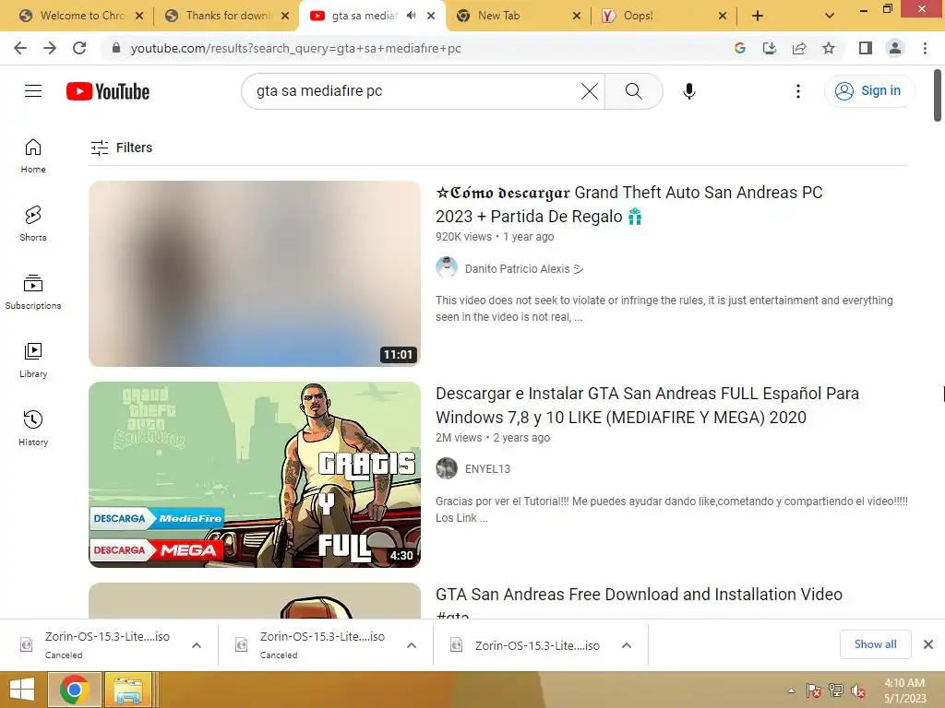Close the gta sa mediafire tab
Screen dimensions: 945x708
(x=431, y=16)
